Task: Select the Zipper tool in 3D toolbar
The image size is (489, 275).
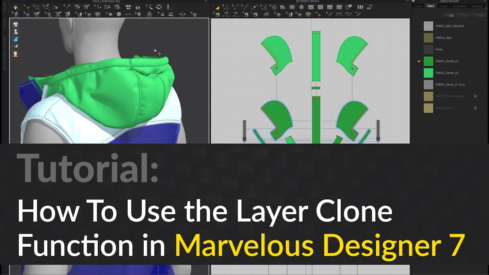Action: pyautogui.click(x=149, y=14)
